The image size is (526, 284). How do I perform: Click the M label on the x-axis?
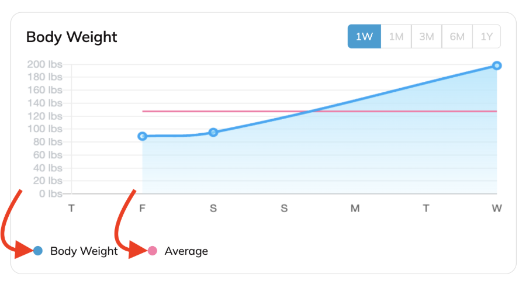pos(355,208)
